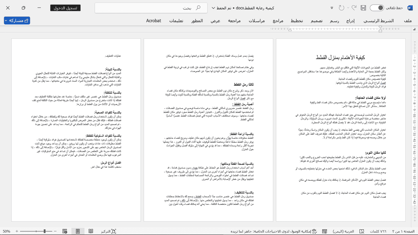Open the document title saved-status dropdown
The width and height of the screenshot is (418, 235).
pyautogui.click(x=213, y=8)
